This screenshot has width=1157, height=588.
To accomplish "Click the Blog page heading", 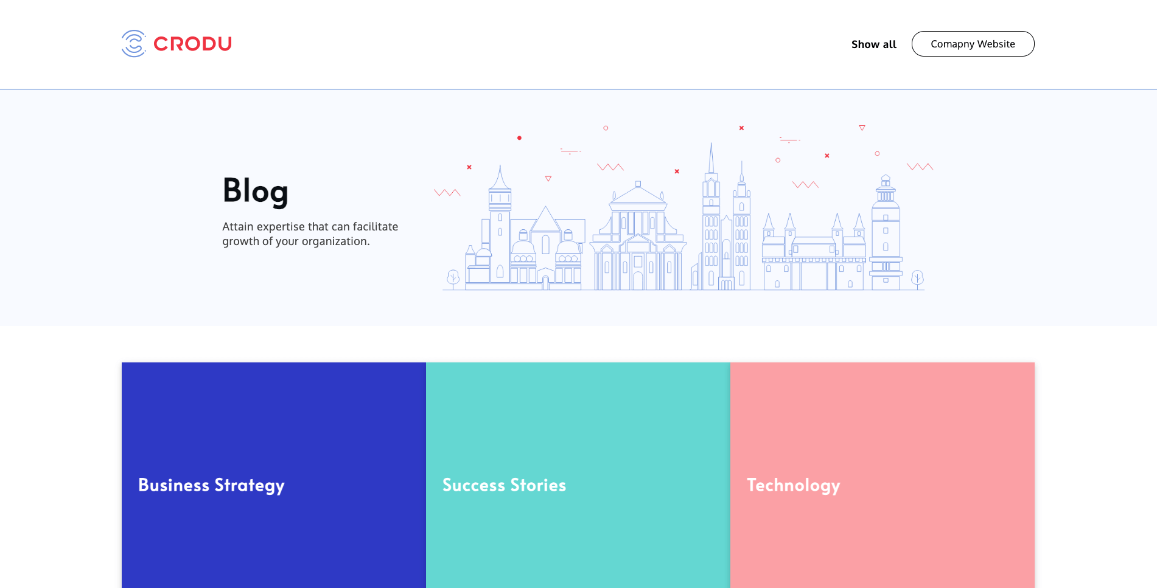I will 255,191.
